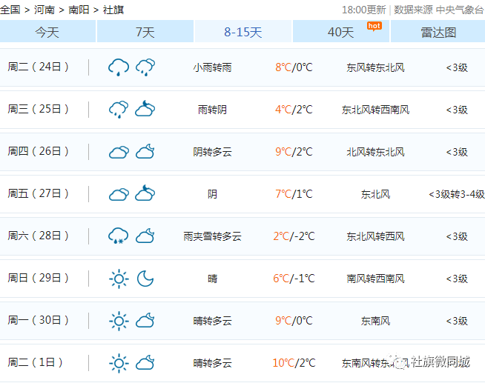Click the sunny icon for 29日
The image size is (485, 383).
pos(119,279)
